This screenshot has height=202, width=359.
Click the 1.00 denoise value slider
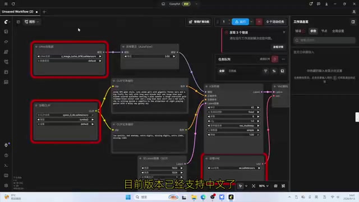click(233, 135)
